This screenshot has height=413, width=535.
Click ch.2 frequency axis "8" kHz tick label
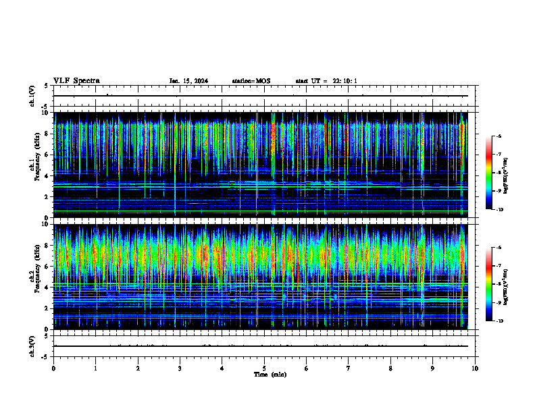[47, 246]
